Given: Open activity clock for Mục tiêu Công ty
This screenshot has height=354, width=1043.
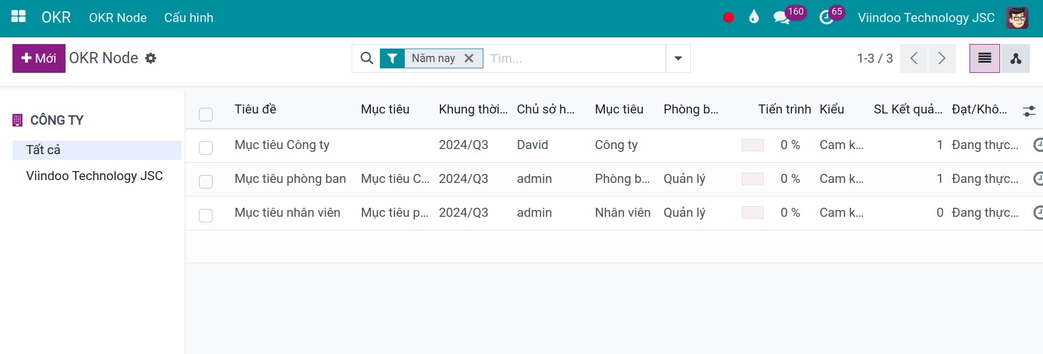Looking at the screenshot, I should [x=1038, y=145].
